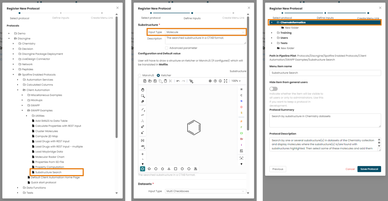The width and height of the screenshot is (388, 201).
Task: Open the PT periodic table button
Action: (241, 151)
